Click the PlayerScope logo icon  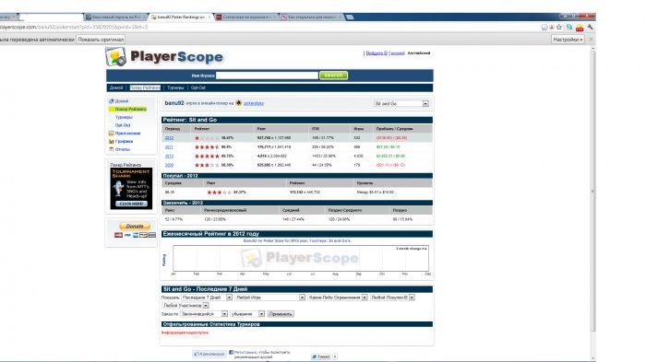[x=115, y=57]
